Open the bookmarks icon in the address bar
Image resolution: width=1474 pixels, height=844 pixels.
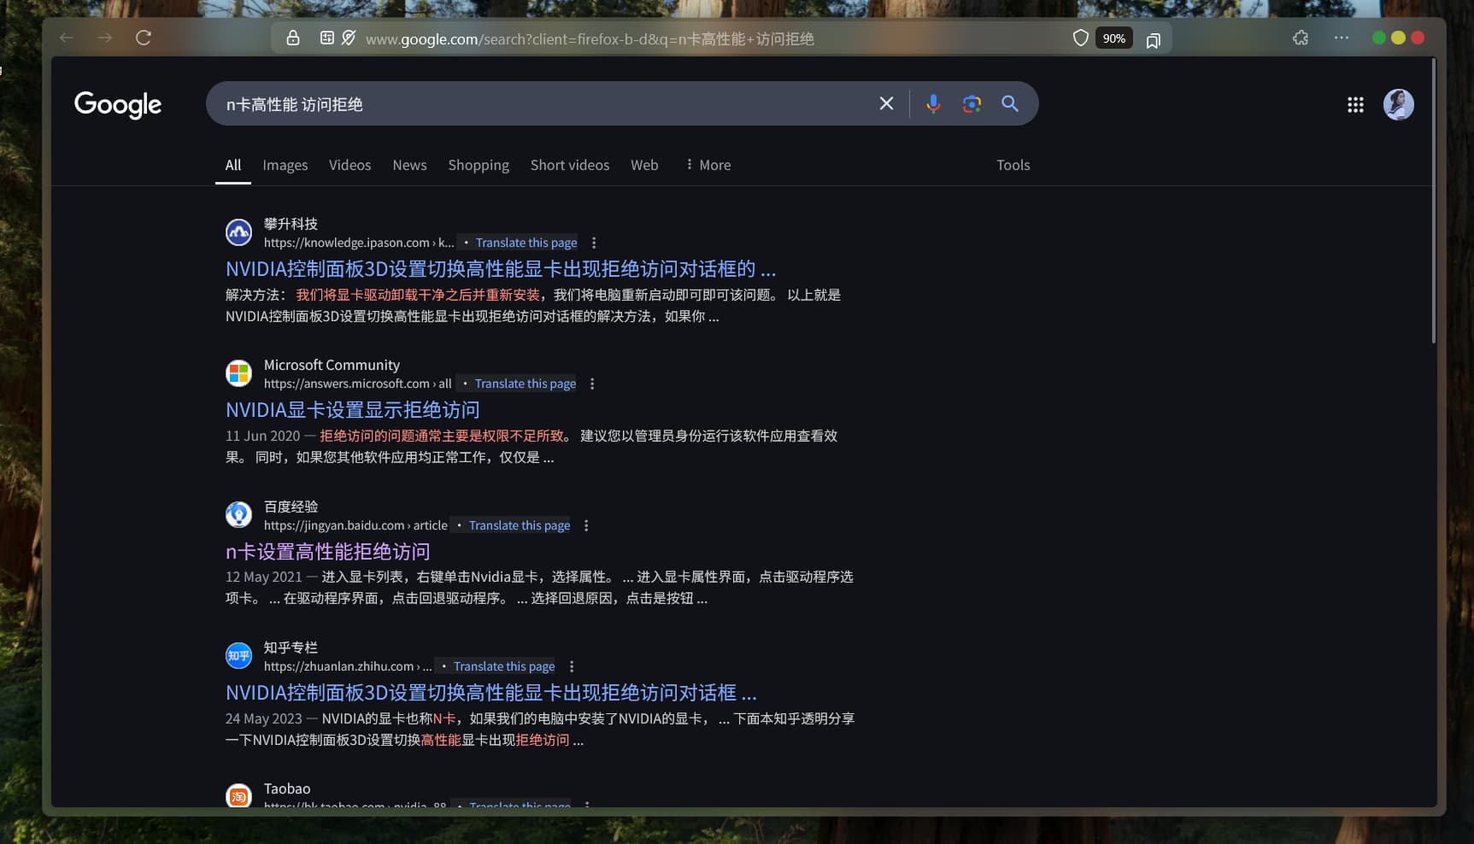coord(1153,39)
